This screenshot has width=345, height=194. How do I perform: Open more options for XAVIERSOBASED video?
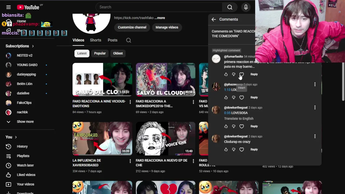(130, 161)
